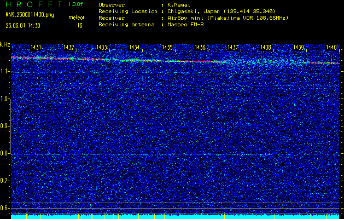Click the 1434 time marker label
344x219 pixels.
135,47
